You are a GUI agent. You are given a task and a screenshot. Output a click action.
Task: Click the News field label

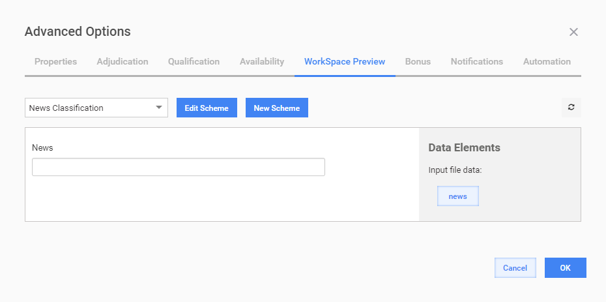42,147
